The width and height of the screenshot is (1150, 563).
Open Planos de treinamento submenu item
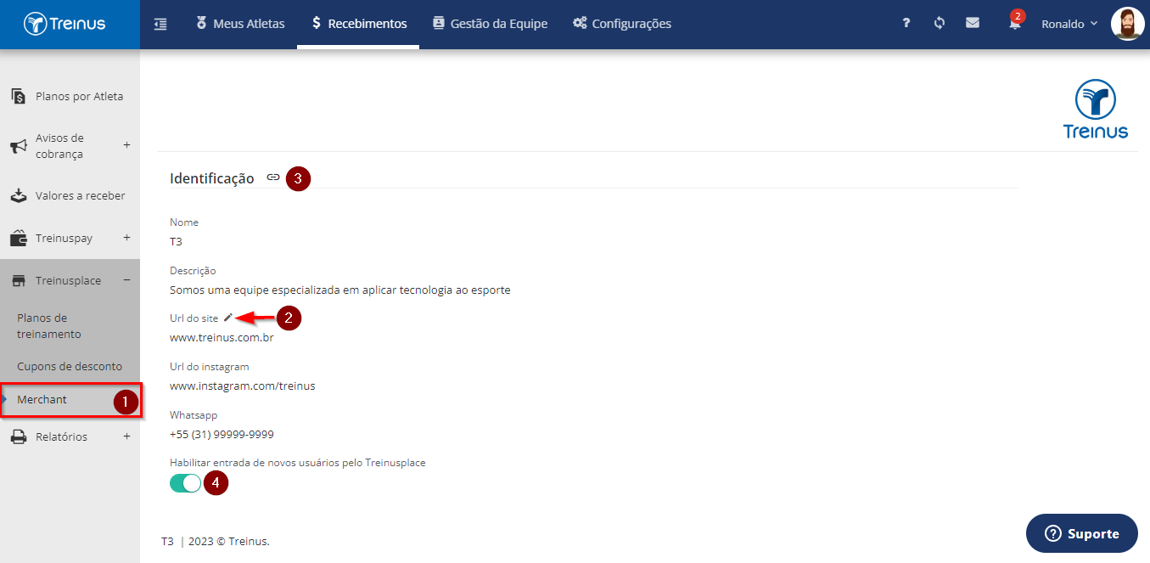[70, 326]
